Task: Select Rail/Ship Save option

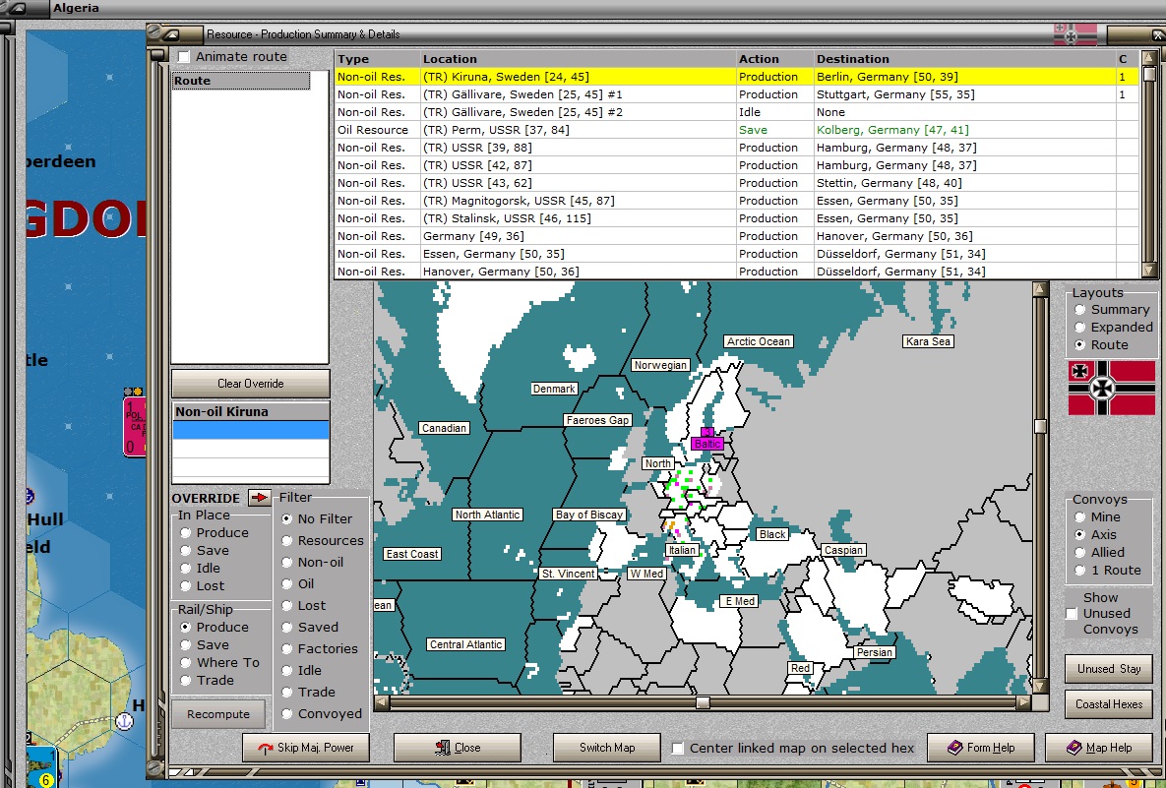Action: pos(186,645)
